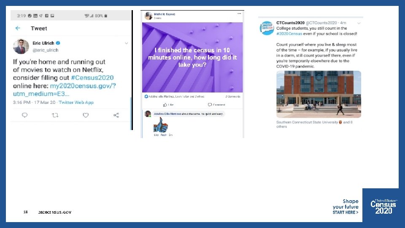Share Eric Ulrich's tweet via share icon
This screenshot has height=228, width=405.
(x=116, y=115)
